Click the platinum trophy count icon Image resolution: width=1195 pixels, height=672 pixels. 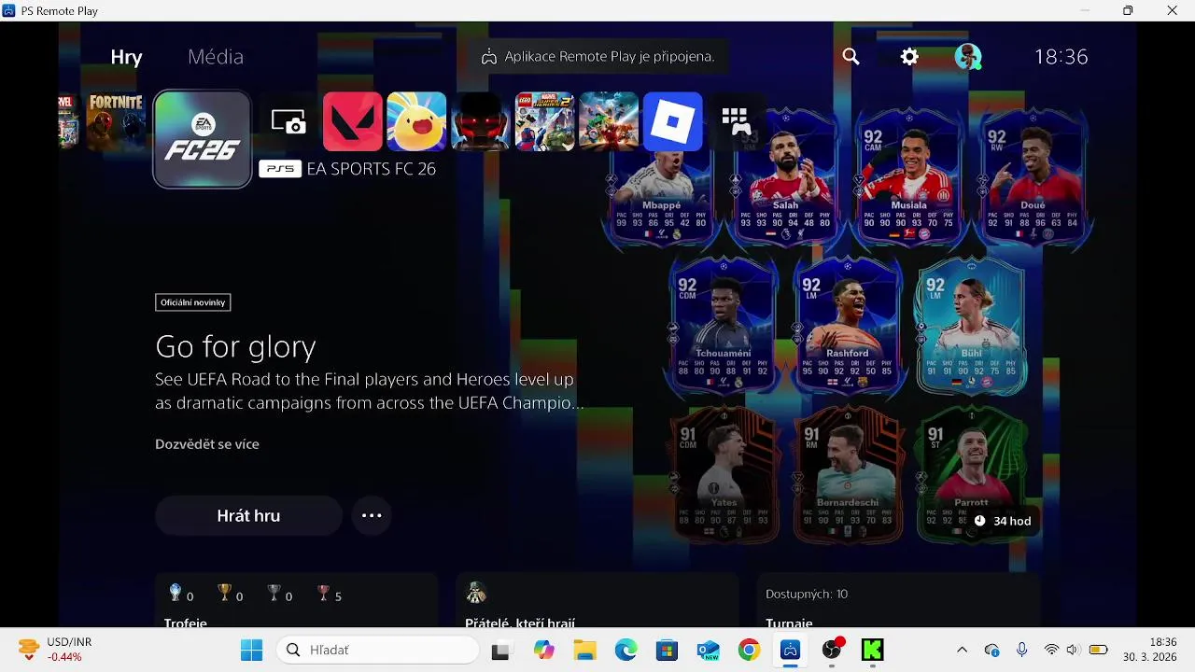[175, 593]
